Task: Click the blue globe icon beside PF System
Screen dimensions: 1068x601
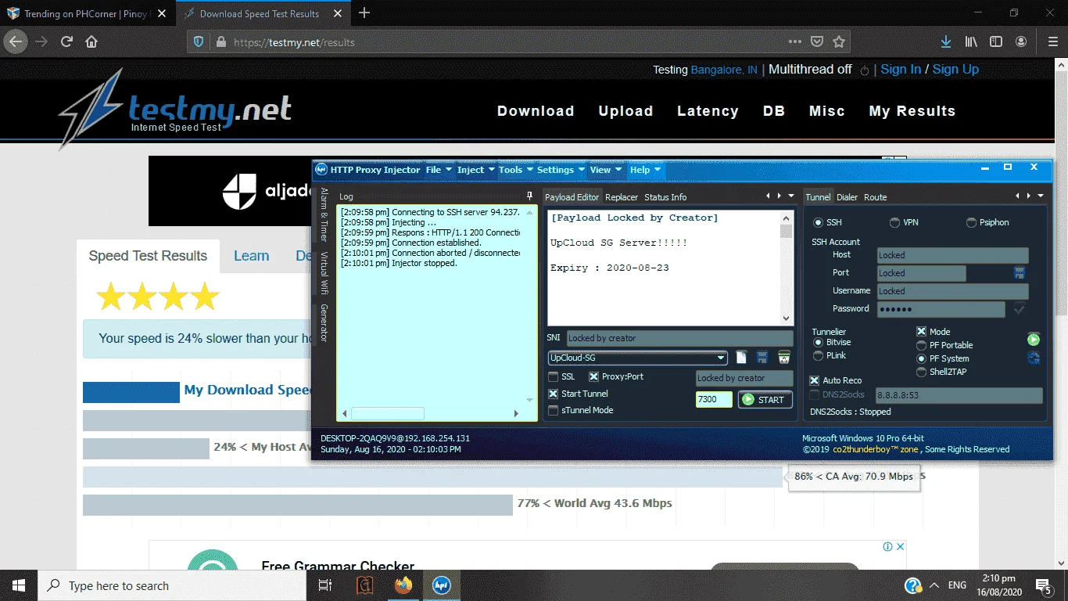Action: pos(1034,358)
